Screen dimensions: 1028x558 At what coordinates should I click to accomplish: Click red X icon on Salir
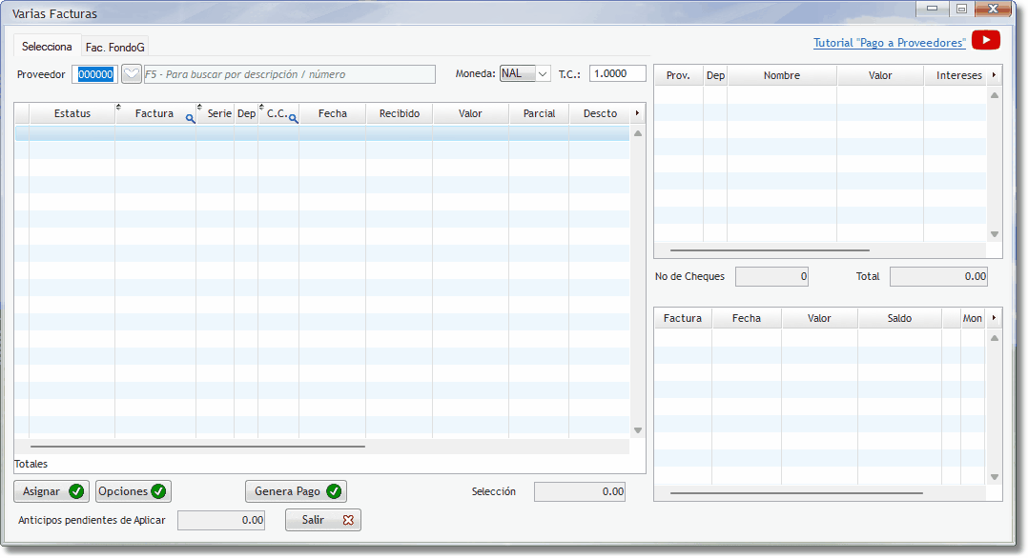[348, 520]
